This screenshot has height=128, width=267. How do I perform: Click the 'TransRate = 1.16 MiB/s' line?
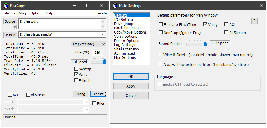pos(28,61)
